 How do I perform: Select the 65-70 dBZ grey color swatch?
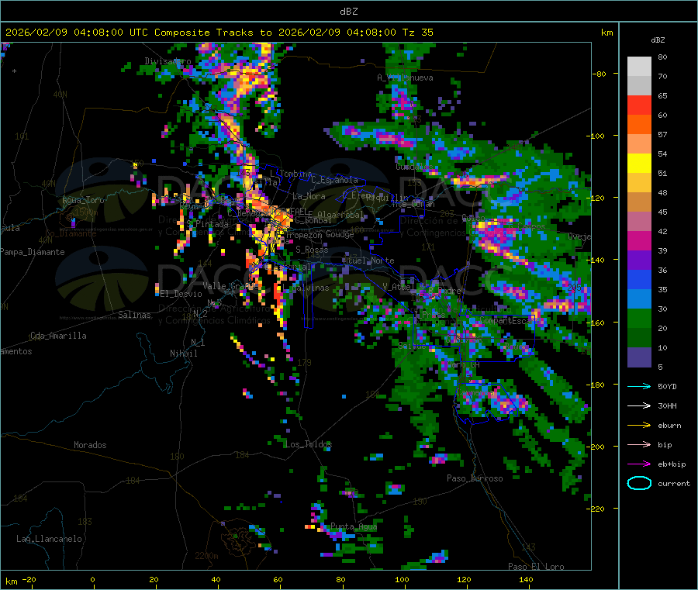click(639, 86)
